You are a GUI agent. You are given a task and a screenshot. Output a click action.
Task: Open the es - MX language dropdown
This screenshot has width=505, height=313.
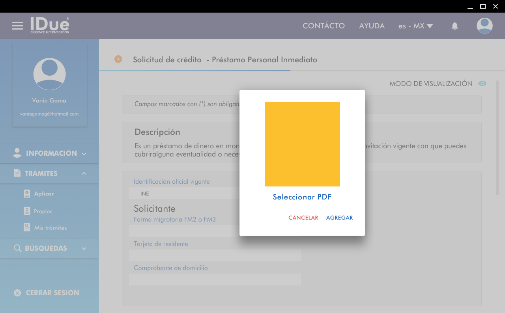point(415,26)
